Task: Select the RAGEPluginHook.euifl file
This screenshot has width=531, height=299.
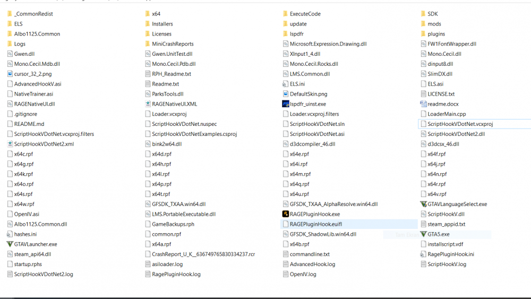Action: (349, 224)
